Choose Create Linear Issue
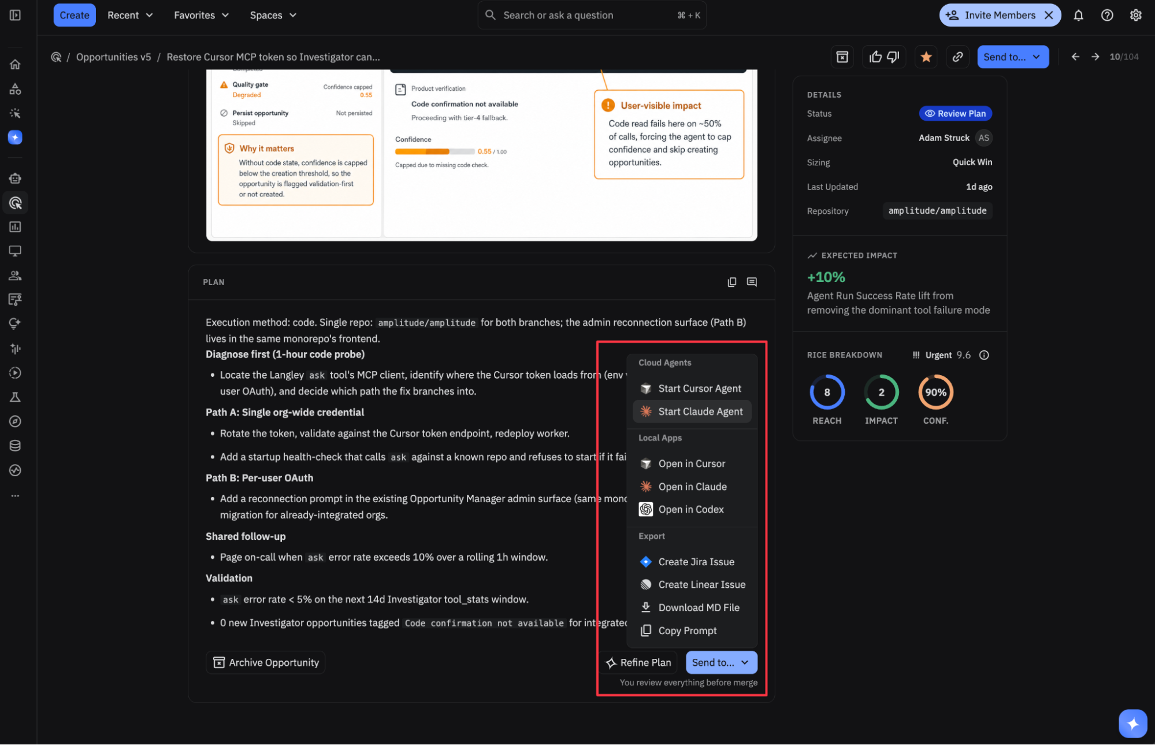 click(692, 584)
